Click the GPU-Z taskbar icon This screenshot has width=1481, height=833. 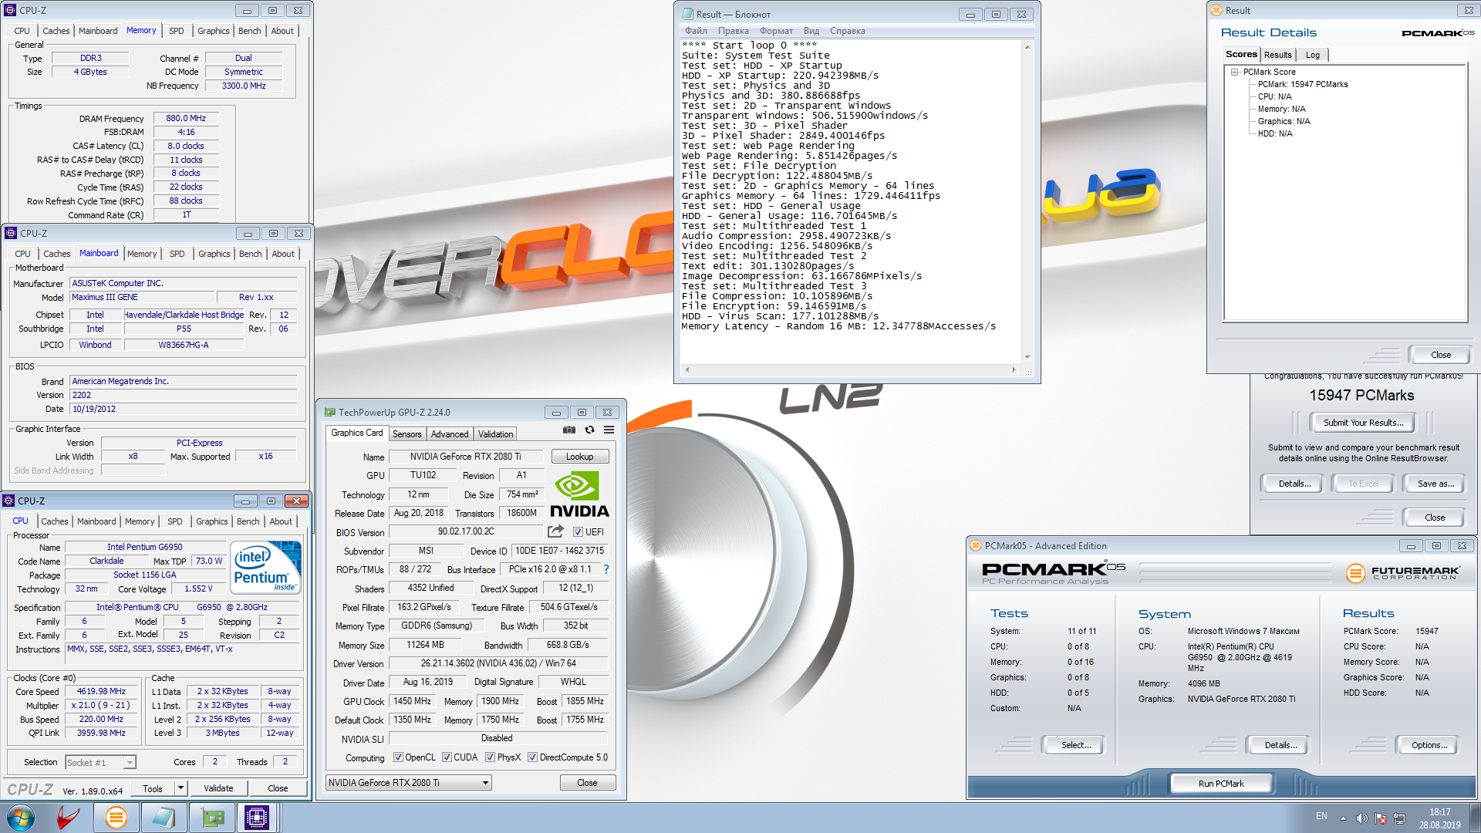pyautogui.click(x=211, y=818)
